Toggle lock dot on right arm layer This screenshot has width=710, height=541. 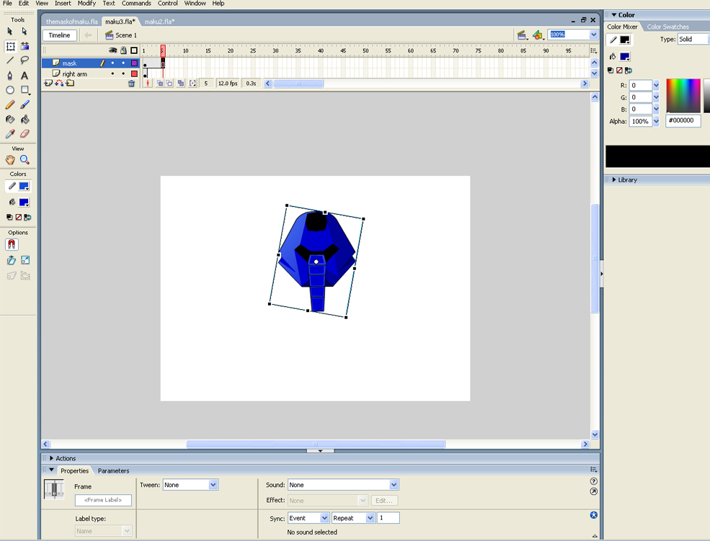click(123, 73)
